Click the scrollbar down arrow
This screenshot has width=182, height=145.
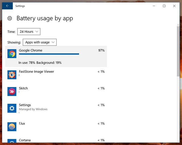coord(178,141)
